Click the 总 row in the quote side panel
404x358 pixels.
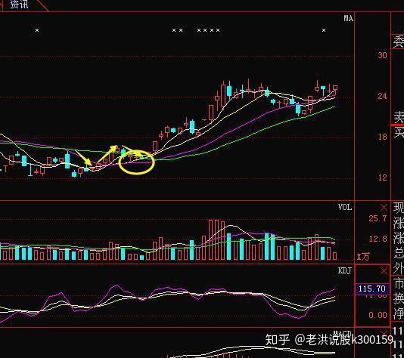(x=399, y=254)
